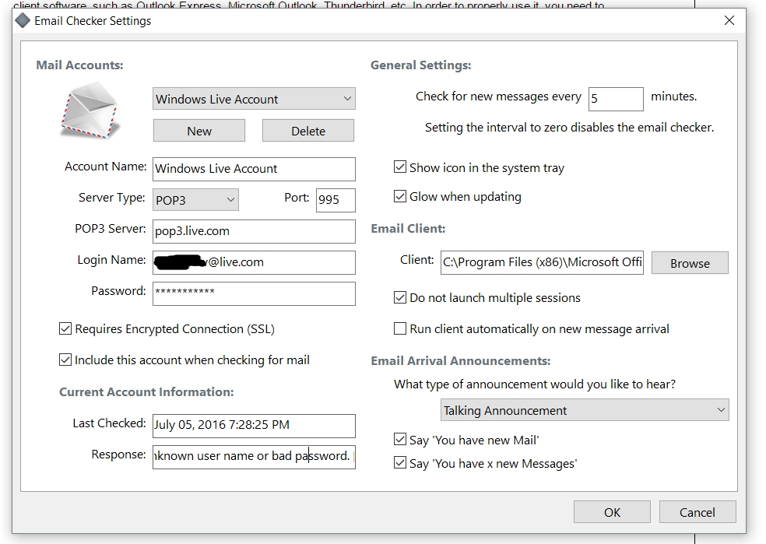Screen dimensions: 766x544
Task: Uncheck Include this account when checking for mail
Action: pyautogui.click(x=65, y=360)
